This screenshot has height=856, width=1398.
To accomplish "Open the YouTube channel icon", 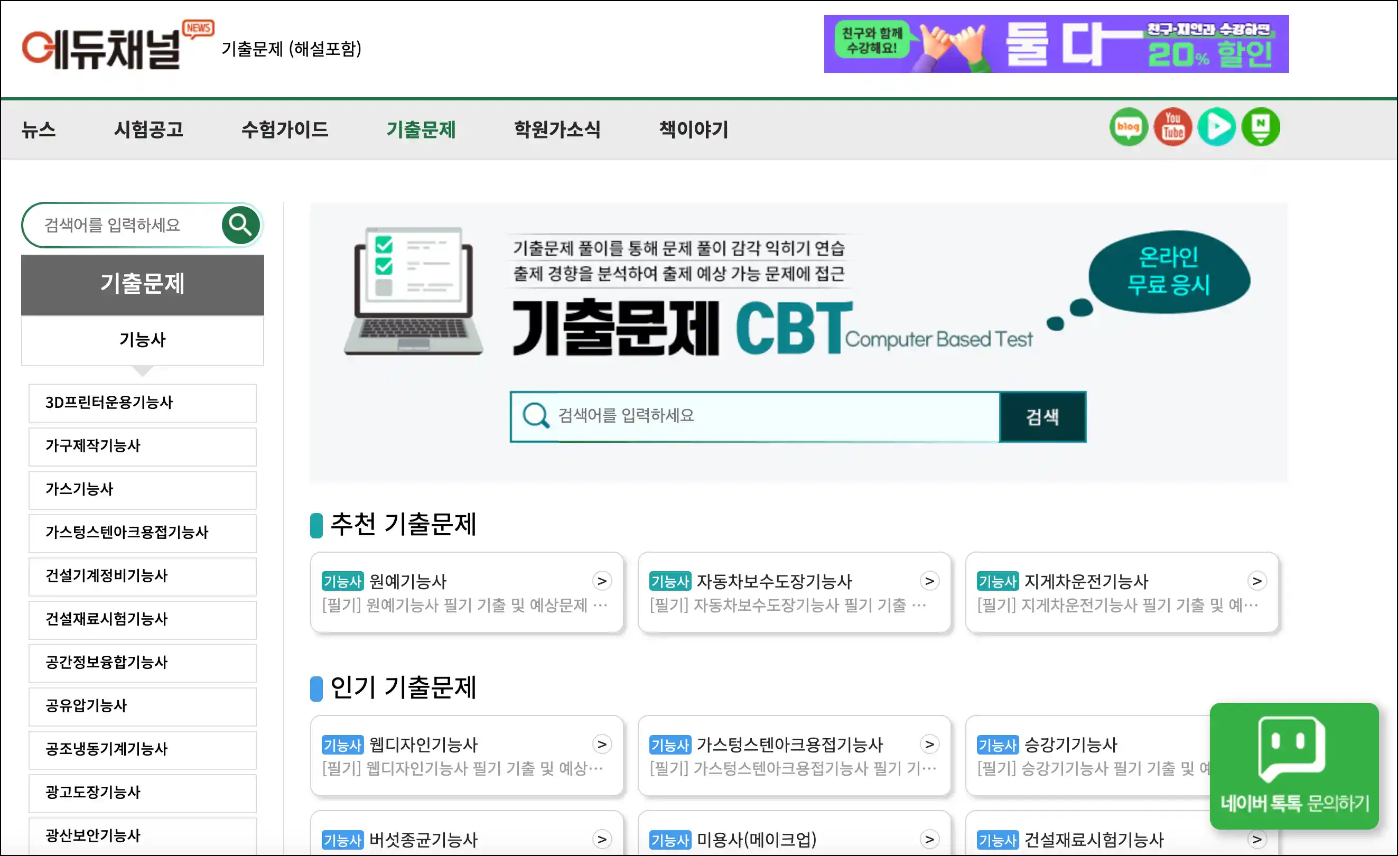I will (x=1172, y=127).
